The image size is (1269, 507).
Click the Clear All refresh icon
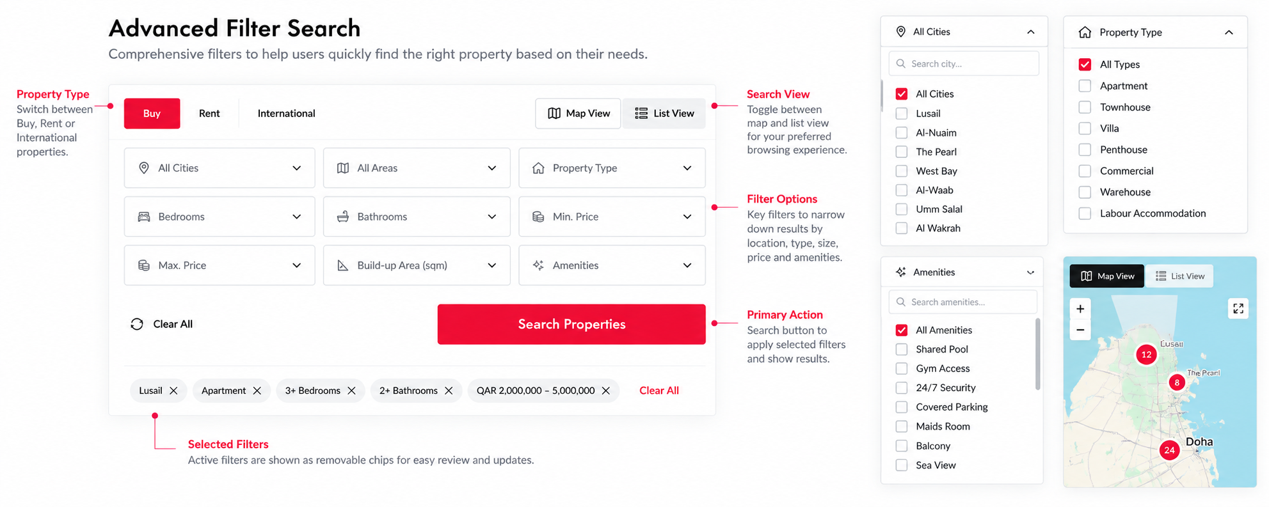(137, 324)
